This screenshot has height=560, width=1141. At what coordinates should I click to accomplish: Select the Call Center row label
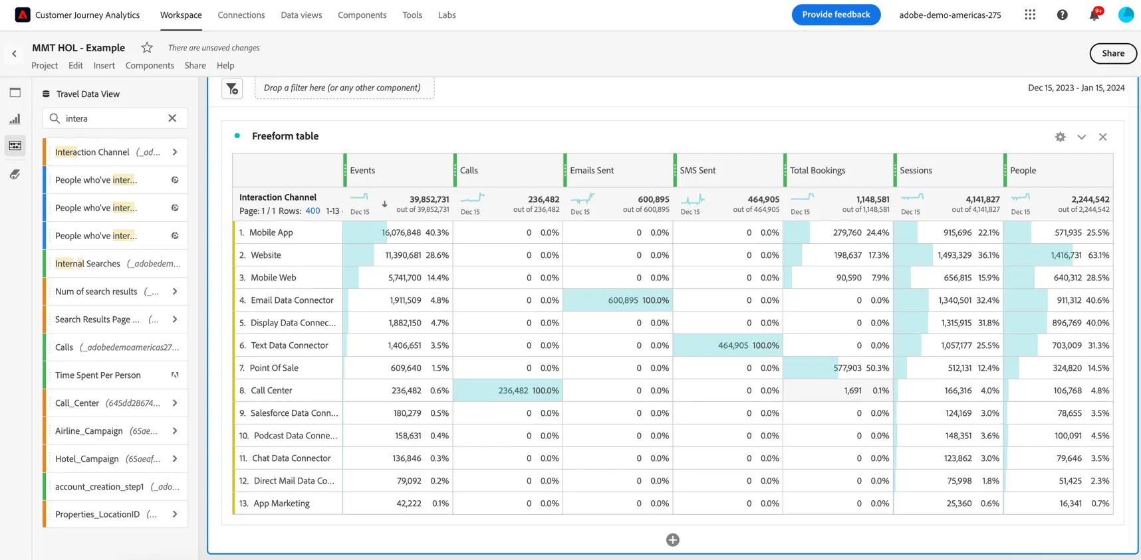[x=271, y=391]
